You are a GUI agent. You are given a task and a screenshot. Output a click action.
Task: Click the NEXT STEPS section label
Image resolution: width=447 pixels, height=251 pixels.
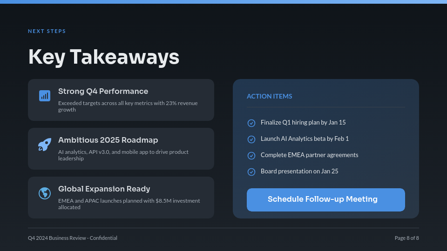coord(47,32)
